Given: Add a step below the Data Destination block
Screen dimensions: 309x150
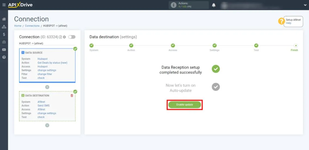Looking at the screenshot, I should click(47, 125).
